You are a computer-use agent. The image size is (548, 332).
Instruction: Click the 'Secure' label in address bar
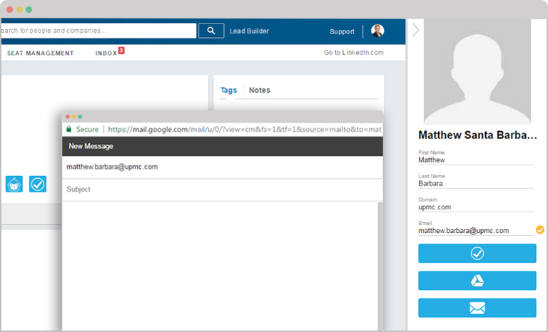87,129
